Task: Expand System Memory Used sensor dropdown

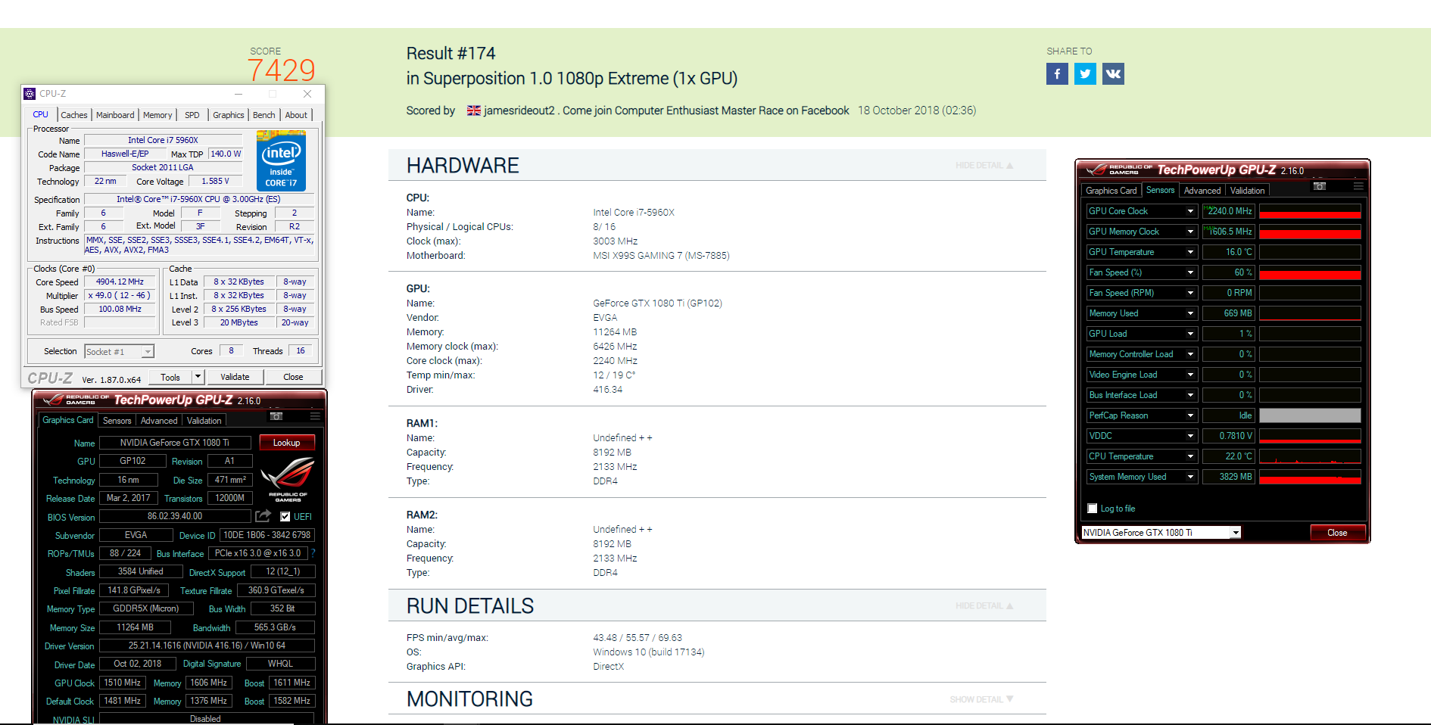Action: pos(1191,477)
